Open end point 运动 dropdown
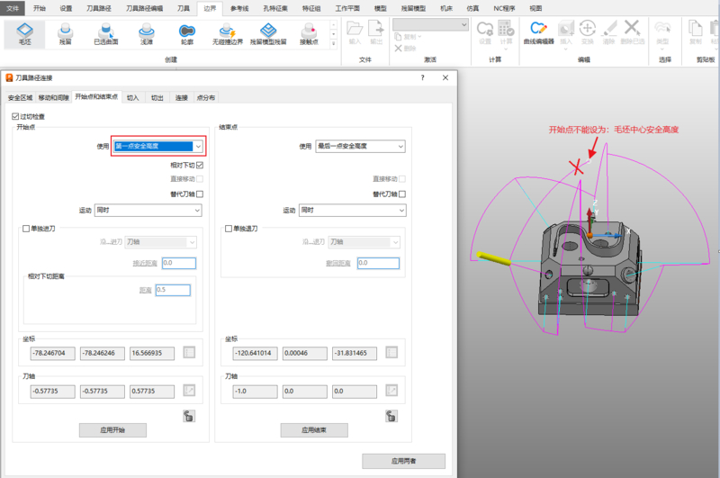The height and width of the screenshot is (478, 720). pos(353,211)
